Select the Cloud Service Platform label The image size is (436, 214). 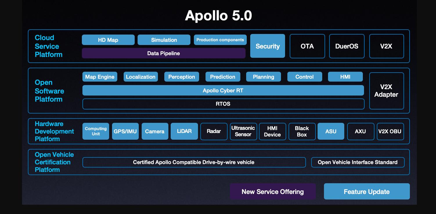tap(48, 46)
